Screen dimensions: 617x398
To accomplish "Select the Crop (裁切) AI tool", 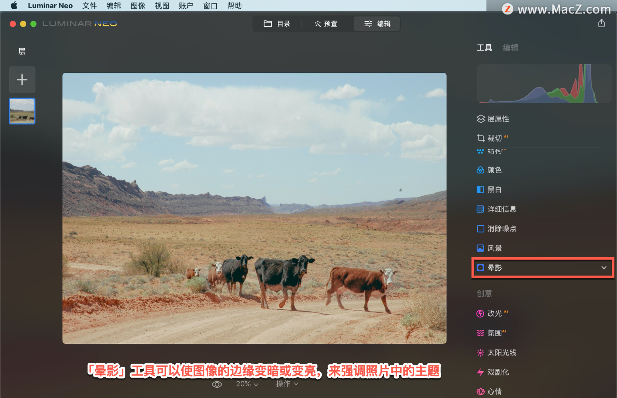I will [492, 138].
